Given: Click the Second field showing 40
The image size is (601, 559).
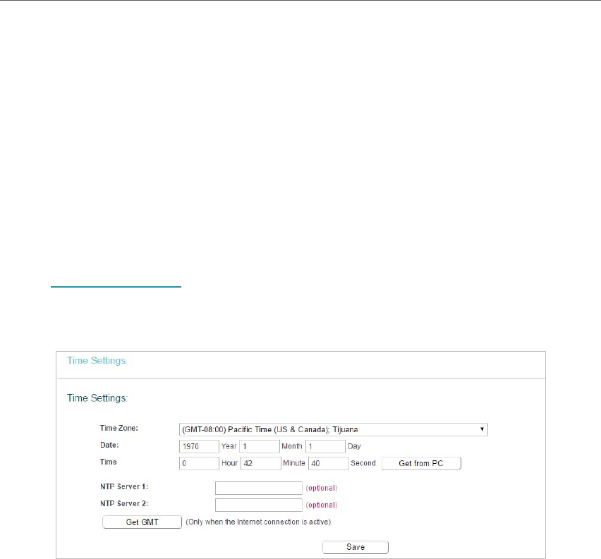Looking at the screenshot, I should [x=329, y=463].
